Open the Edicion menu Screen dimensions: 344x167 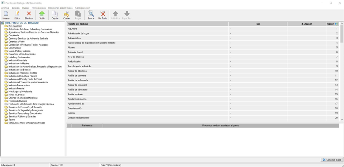tap(16, 8)
